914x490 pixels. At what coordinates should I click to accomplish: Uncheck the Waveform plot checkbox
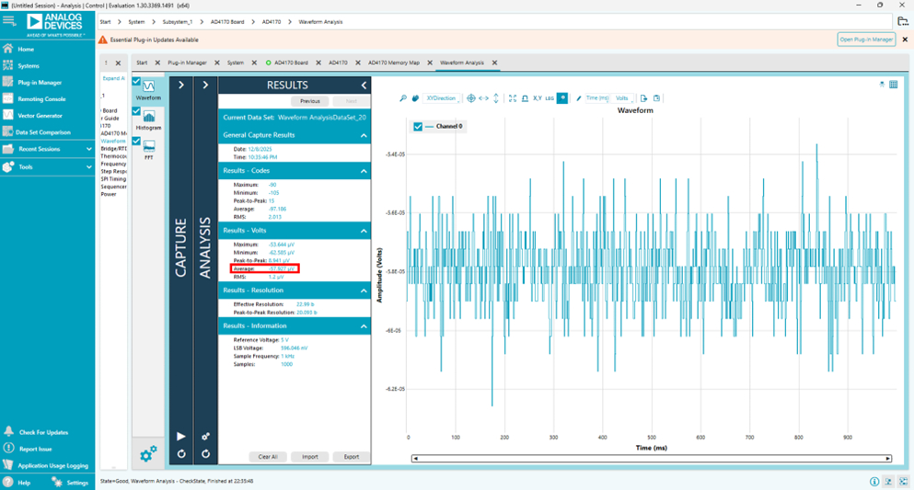pyautogui.click(x=136, y=82)
